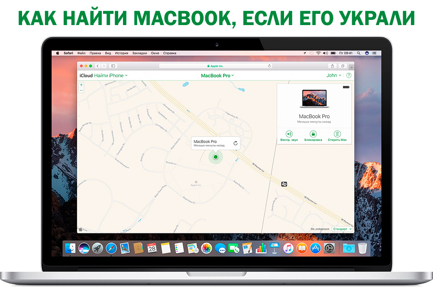Open iTunes from the Dock
Screen dimensions: 433x287
[x=288, y=248]
